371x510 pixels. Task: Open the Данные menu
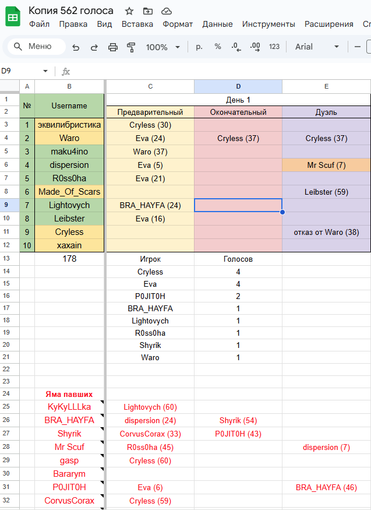pos(217,24)
